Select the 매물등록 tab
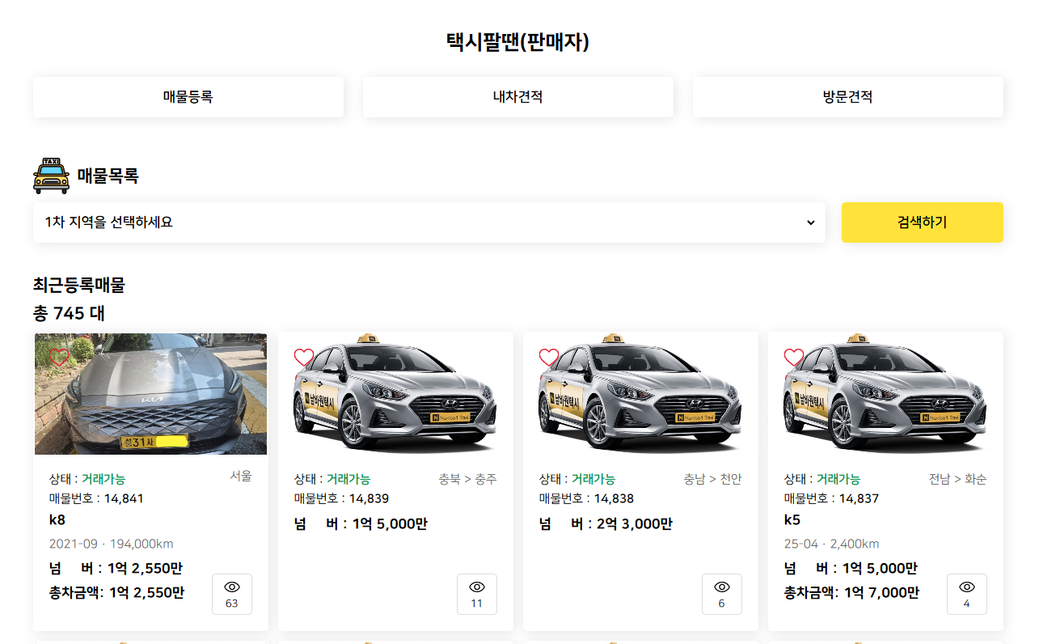 (188, 96)
